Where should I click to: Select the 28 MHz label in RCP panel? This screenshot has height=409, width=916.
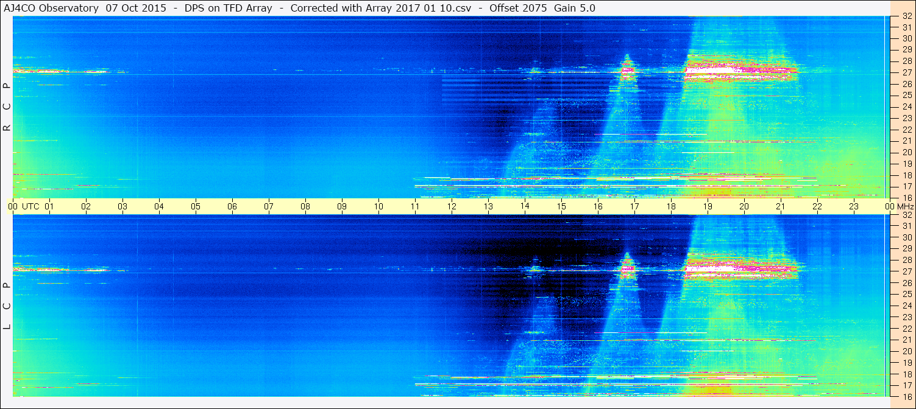[906, 61]
